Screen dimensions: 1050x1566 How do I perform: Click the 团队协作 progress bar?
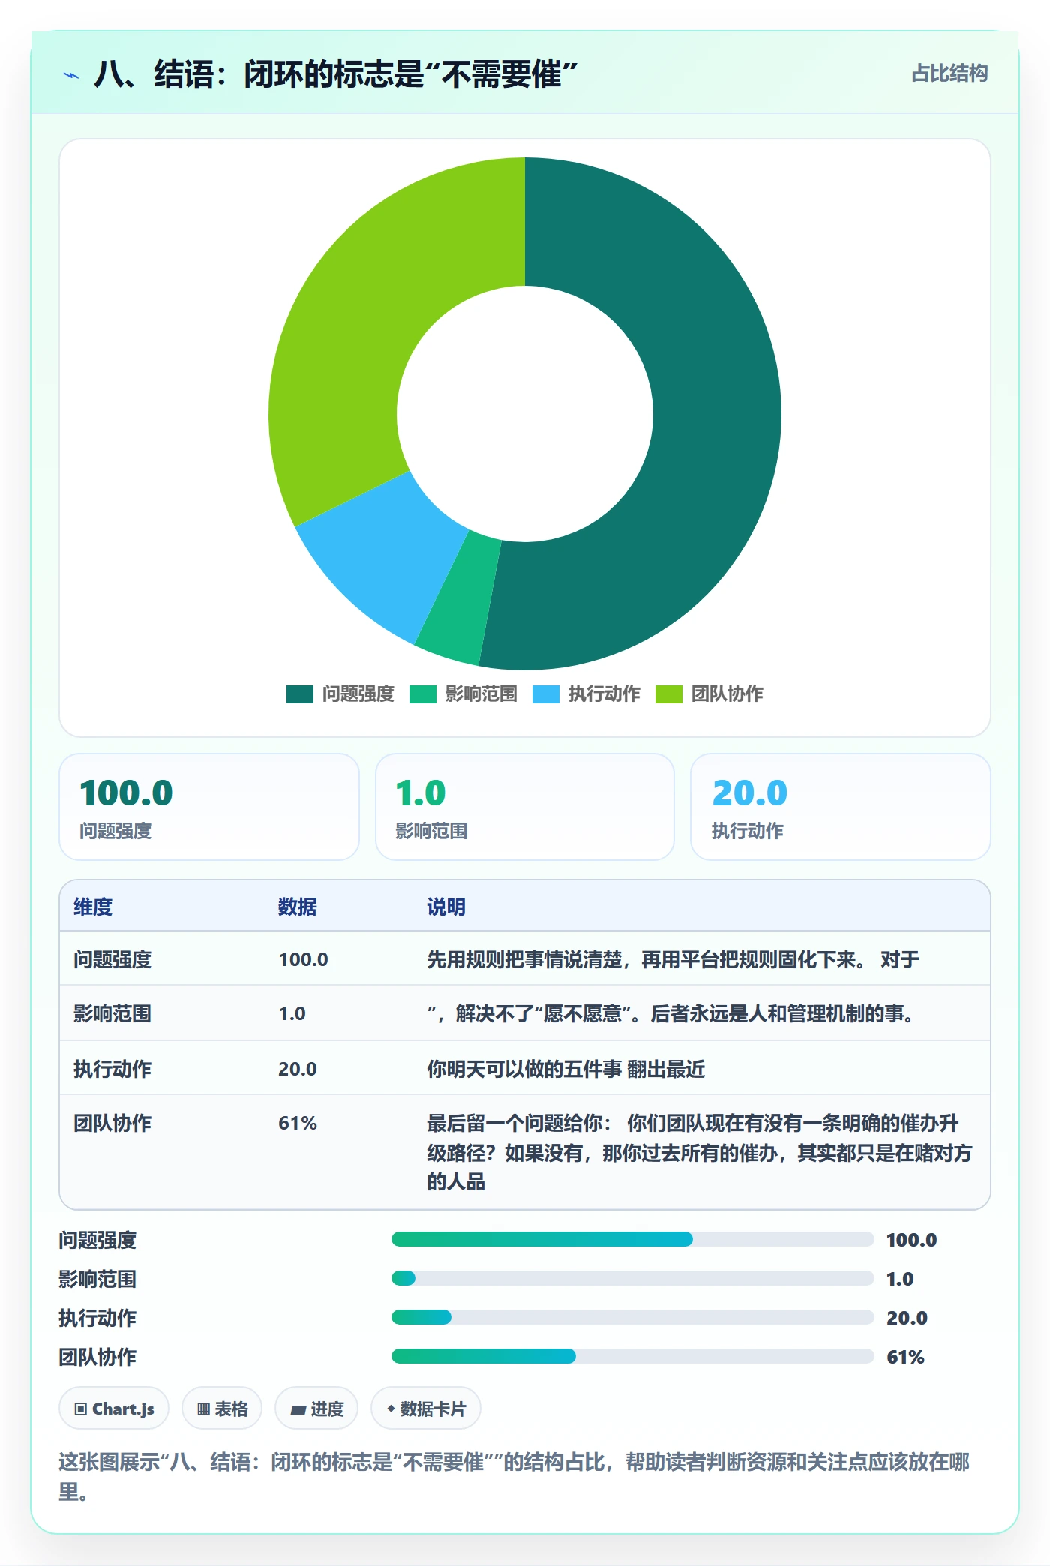pos(632,1356)
